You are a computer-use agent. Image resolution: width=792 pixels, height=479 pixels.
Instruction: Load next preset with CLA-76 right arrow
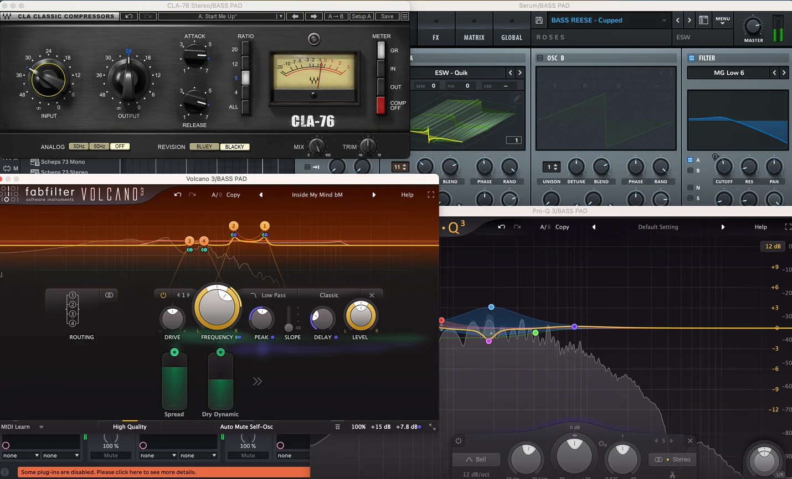(x=314, y=17)
